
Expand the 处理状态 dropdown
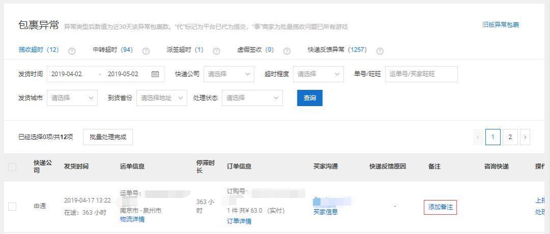pyautogui.click(x=253, y=98)
